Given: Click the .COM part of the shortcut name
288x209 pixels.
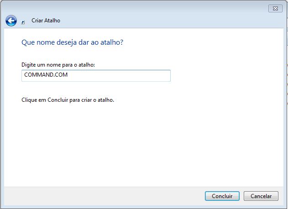Looking at the screenshot, I should 60,75.
